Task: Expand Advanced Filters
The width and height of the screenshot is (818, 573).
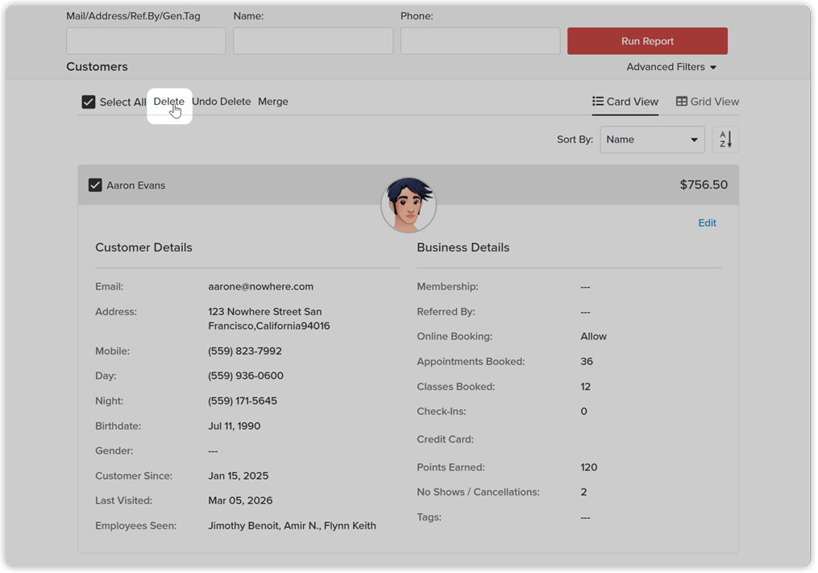Action: (671, 67)
